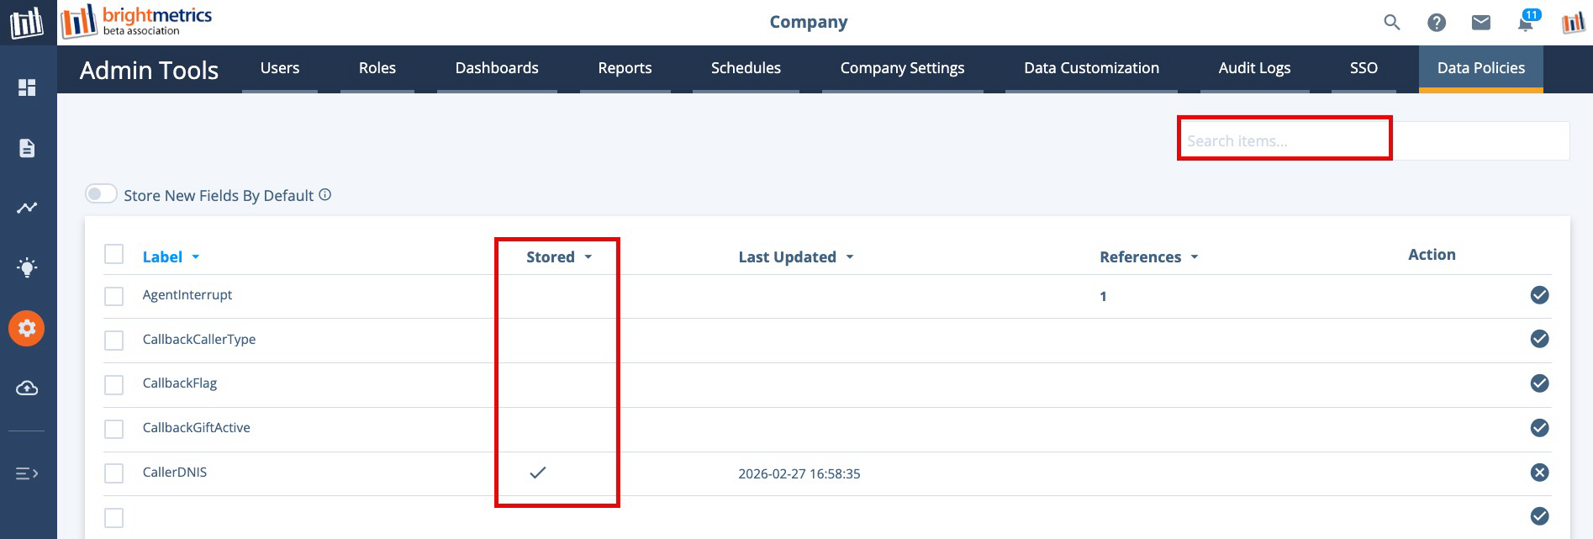The height and width of the screenshot is (539, 1593).
Task: Click the CallbackGiftActive label
Action: point(197,428)
